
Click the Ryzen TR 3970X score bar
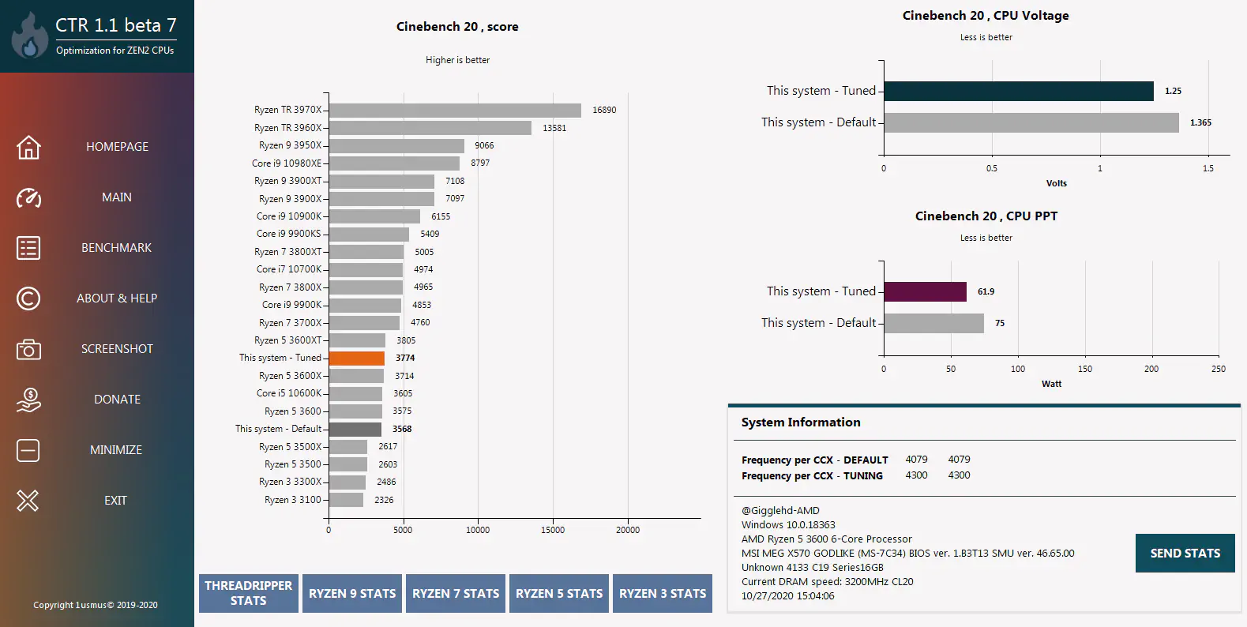(455, 110)
